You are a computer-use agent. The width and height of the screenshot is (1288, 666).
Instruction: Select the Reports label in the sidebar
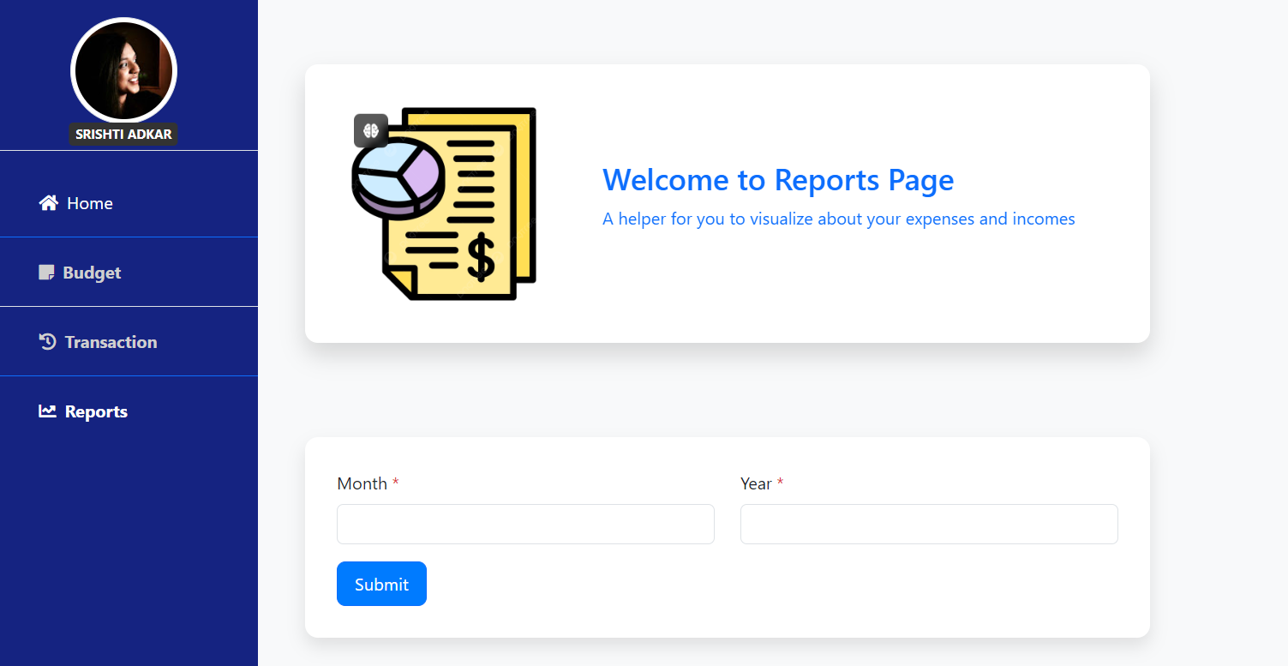coord(96,411)
